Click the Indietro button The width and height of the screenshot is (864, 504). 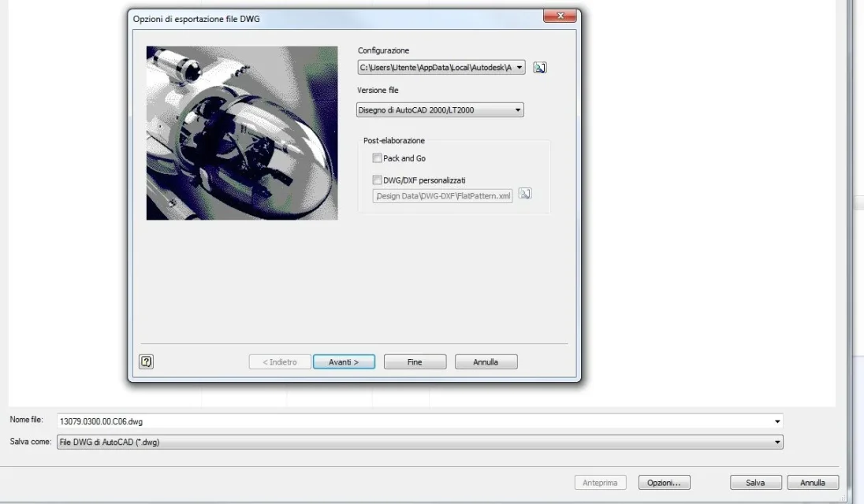tap(280, 362)
